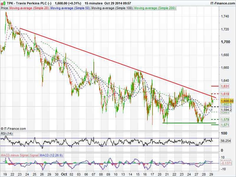Click the yellow 1,608.00 current price tag
This screenshot has width=236, height=177.
click(x=227, y=101)
